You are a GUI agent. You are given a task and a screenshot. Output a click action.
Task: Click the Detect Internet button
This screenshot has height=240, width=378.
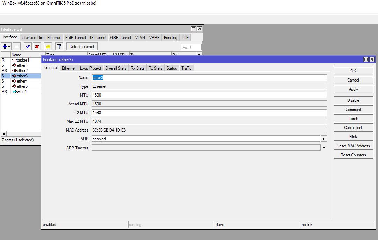pos(82,47)
